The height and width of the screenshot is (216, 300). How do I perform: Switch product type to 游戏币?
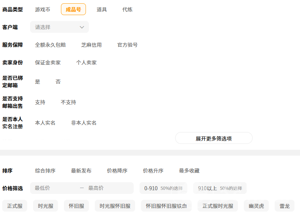pyautogui.click(x=43, y=10)
